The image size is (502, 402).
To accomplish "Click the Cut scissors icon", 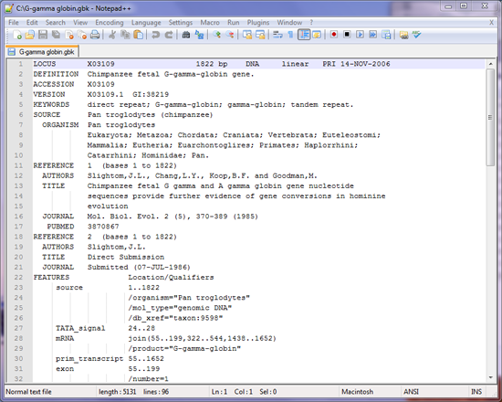I will pyautogui.click(x=111, y=35).
